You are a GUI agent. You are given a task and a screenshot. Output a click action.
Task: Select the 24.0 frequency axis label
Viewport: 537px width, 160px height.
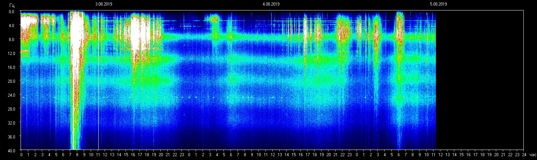click(11, 95)
